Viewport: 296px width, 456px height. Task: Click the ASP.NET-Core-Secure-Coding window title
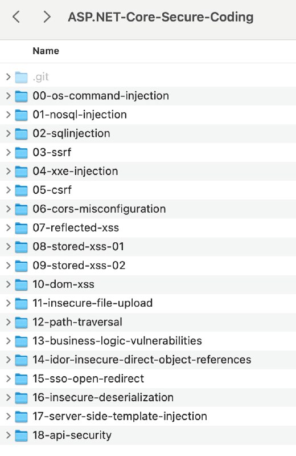click(x=161, y=17)
